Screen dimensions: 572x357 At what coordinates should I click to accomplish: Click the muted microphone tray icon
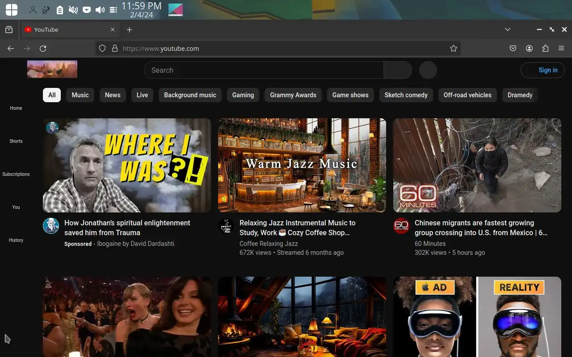[x=73, y=10]
